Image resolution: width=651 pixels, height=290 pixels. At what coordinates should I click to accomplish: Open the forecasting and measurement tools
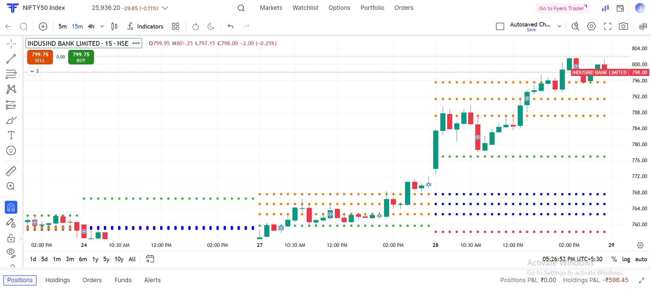tap(11, 105)
